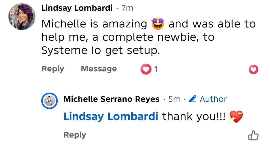Click the star-eyes emoji in the comment
Screen dimensions: 270x147
coord(158,24)
